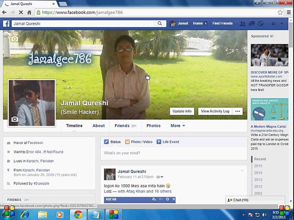Screen dimensions: 294x220
Task: Open the Chat (19) bar
Action: 255,200
